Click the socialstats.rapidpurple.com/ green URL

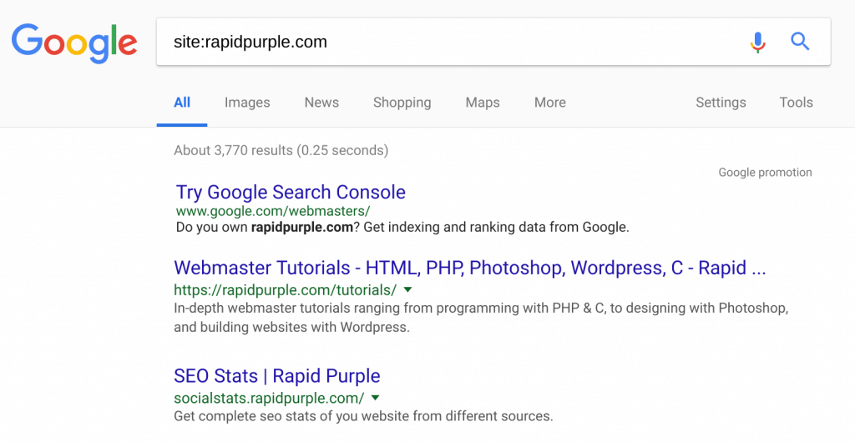point(269,398)
